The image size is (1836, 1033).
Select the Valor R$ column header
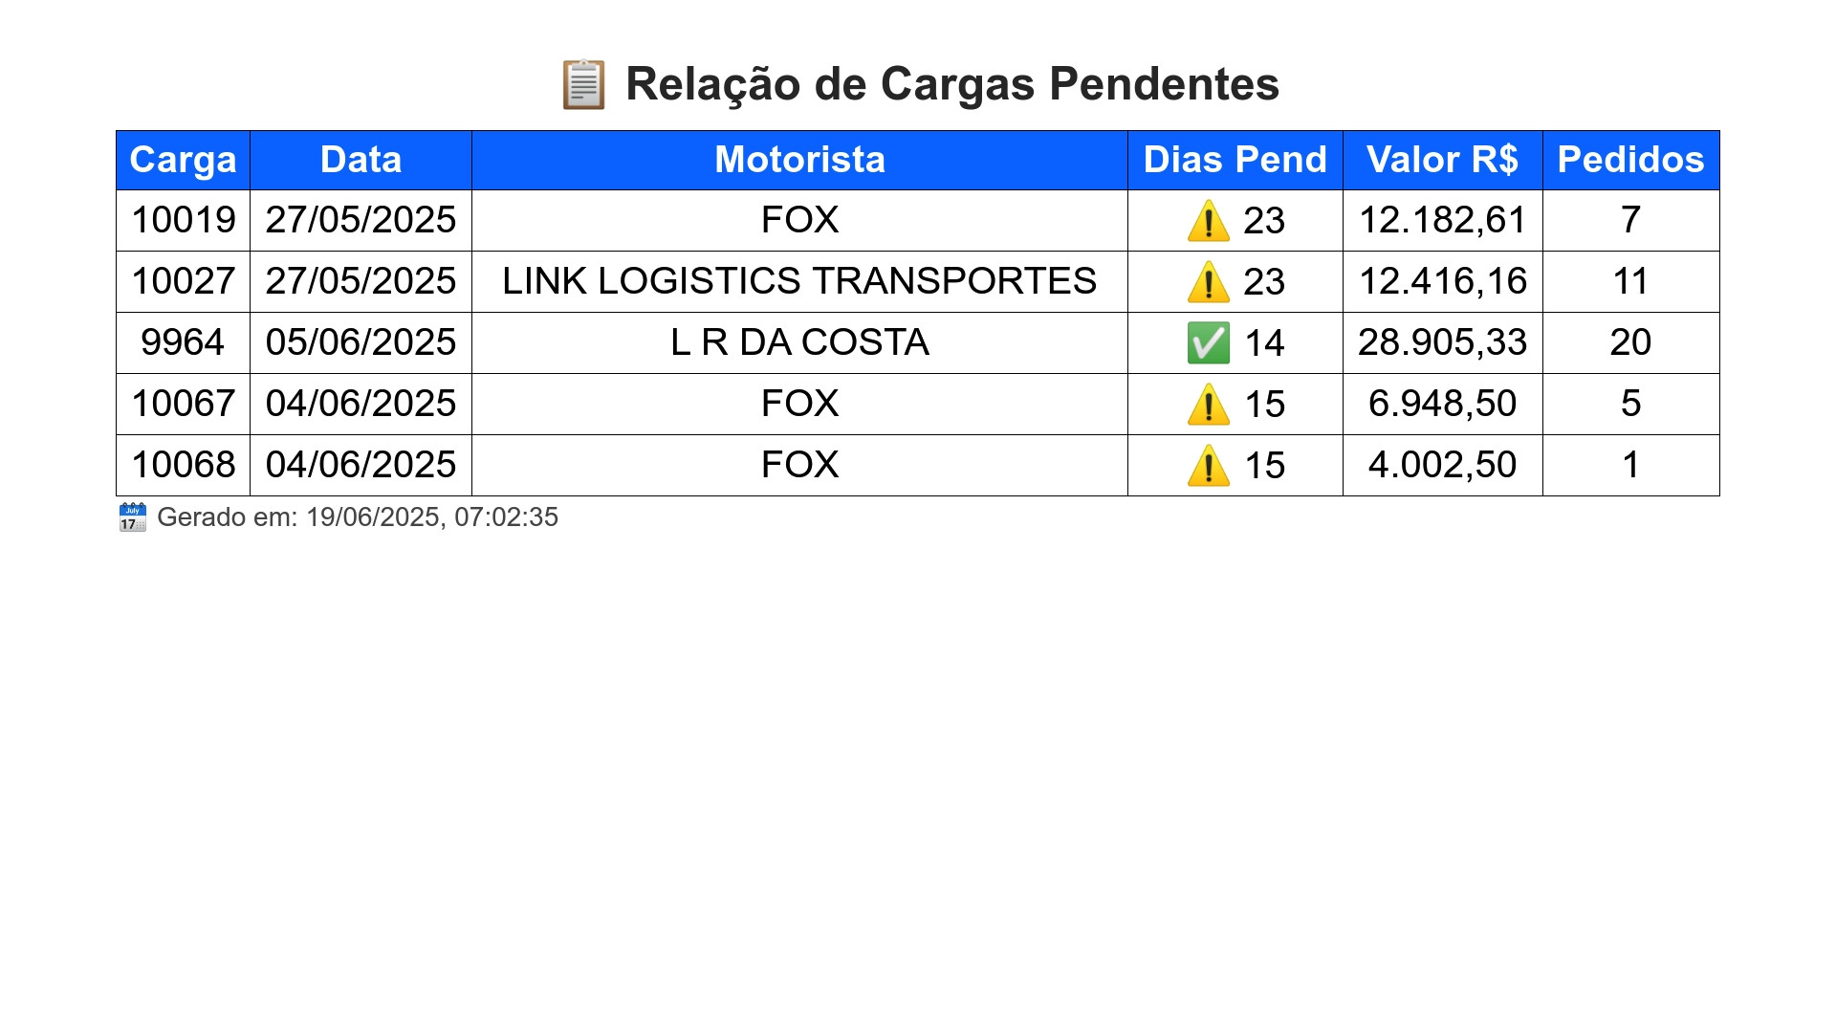point(1443,160)
